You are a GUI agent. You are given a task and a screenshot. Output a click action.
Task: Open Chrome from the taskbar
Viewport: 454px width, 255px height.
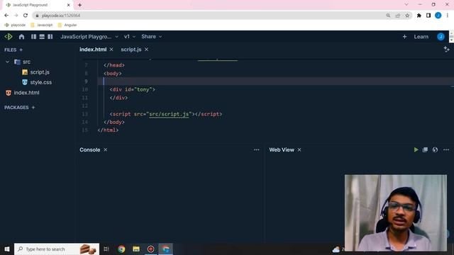[121, 249]
